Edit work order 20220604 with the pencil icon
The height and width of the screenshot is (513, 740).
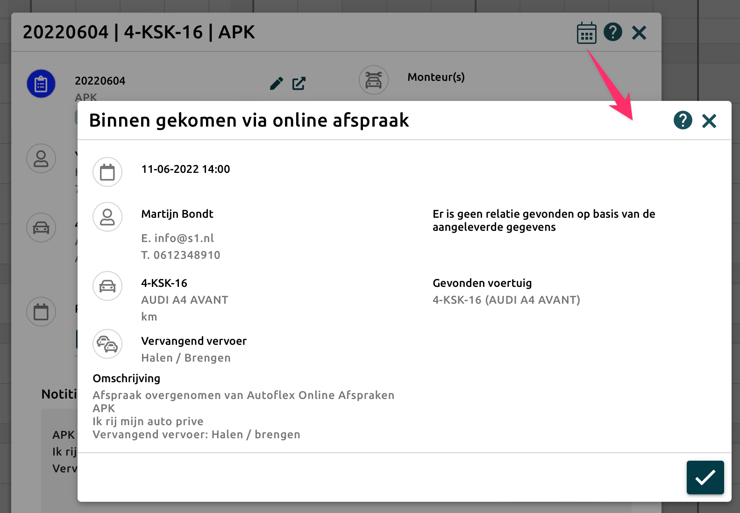pos(276,84)
